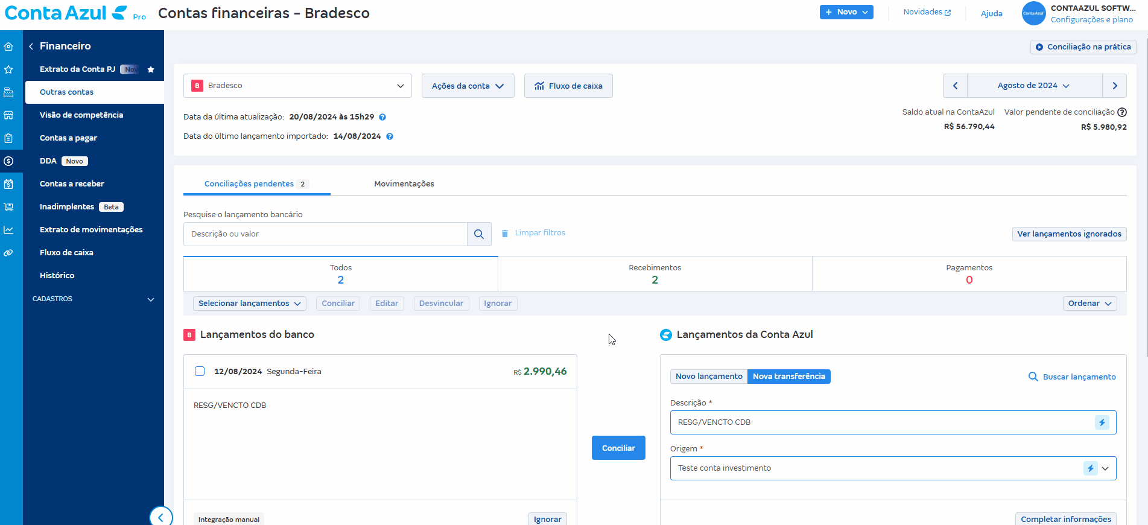Screen dimensions: 1148x525
Task: Click Configurações e plano link
Action: 1091,20
